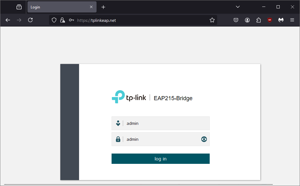The width and height of the screenshot is (300, 186).
Task: Bookmark this page with star
Action: tap(212, 20)
